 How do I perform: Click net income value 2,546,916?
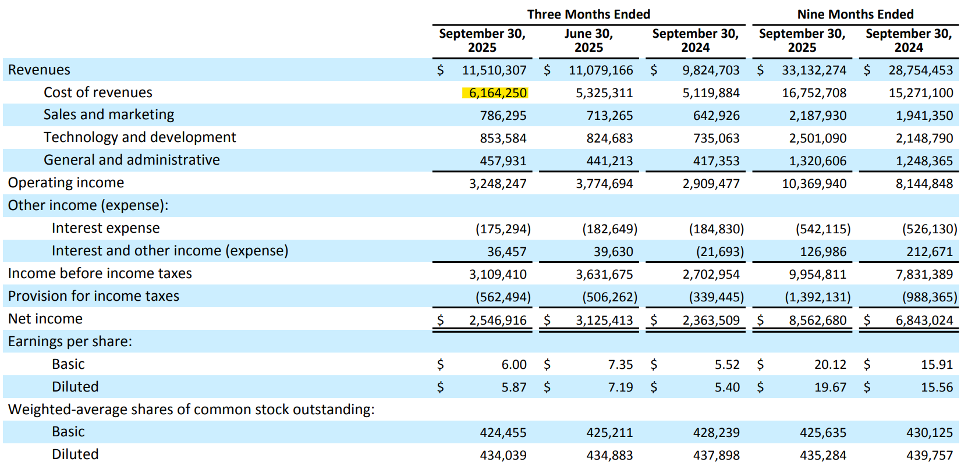point(498,320)
